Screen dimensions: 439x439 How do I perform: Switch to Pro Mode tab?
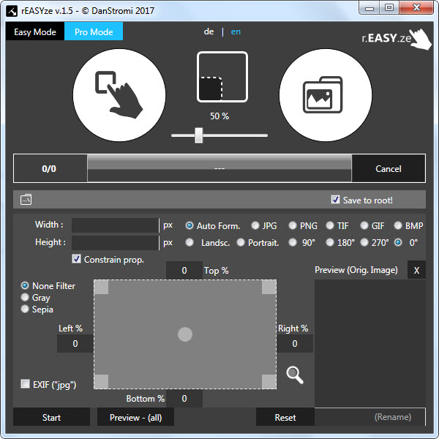[94, 31]
